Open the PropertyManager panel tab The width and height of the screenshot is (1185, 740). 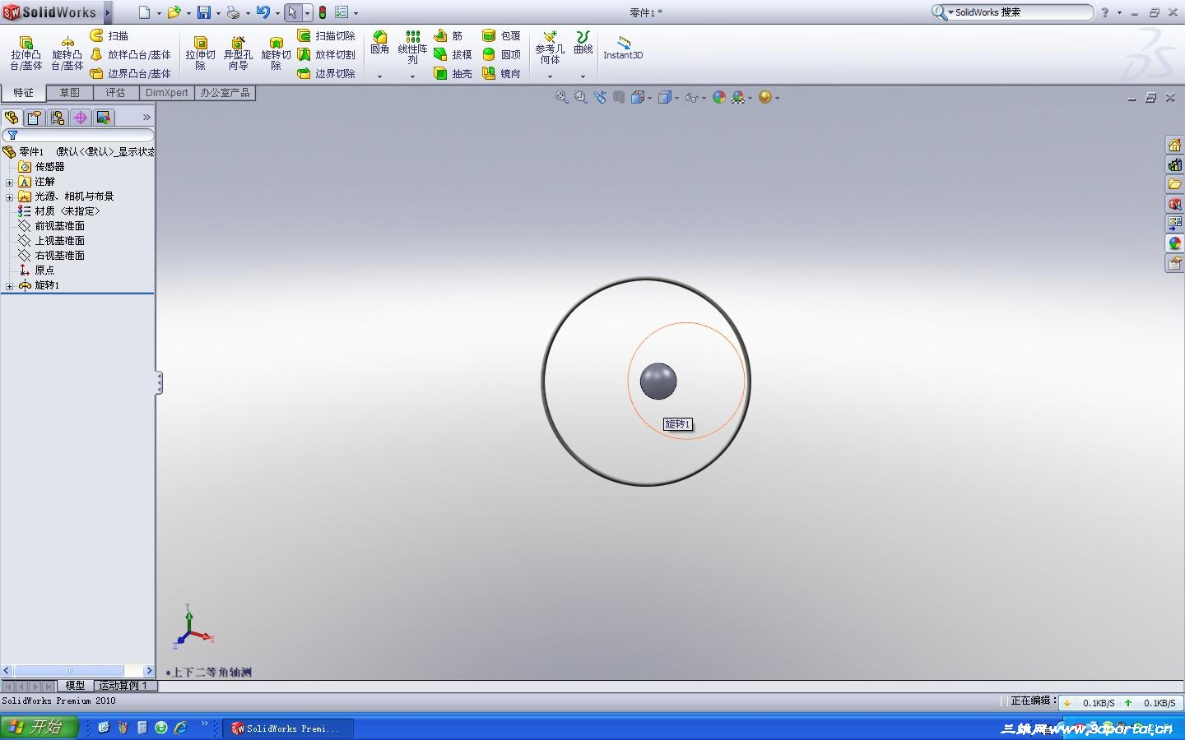(x=35, y=118)
